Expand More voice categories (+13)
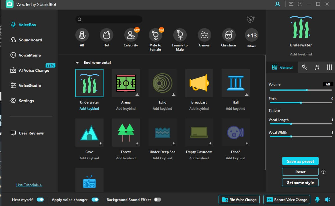The width and height of the screenshot is (335, 206). [x=252, y=36]
